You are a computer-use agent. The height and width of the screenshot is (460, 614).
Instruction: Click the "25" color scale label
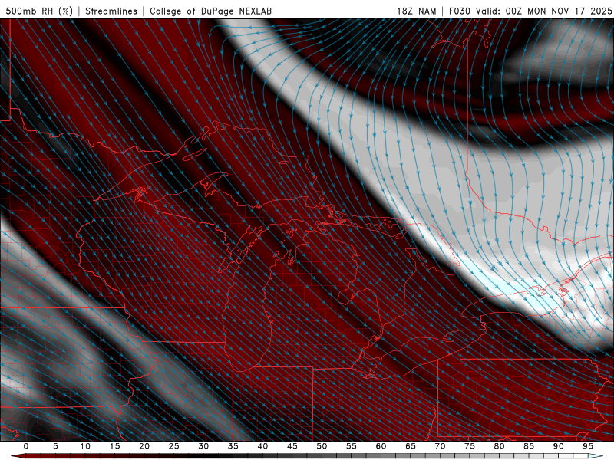pos(174,446)
